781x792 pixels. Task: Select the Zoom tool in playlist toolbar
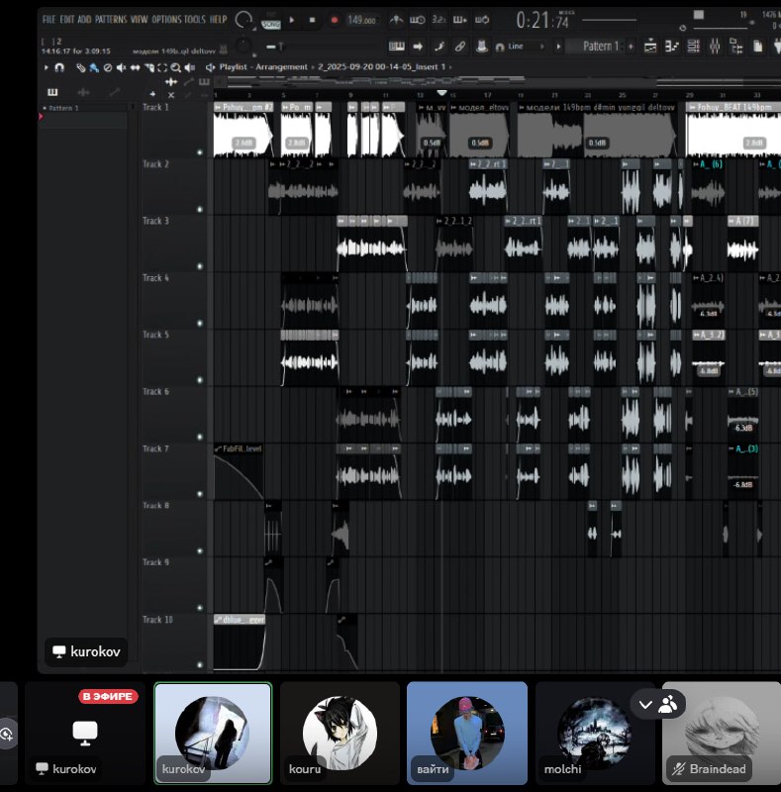(175, 67)
